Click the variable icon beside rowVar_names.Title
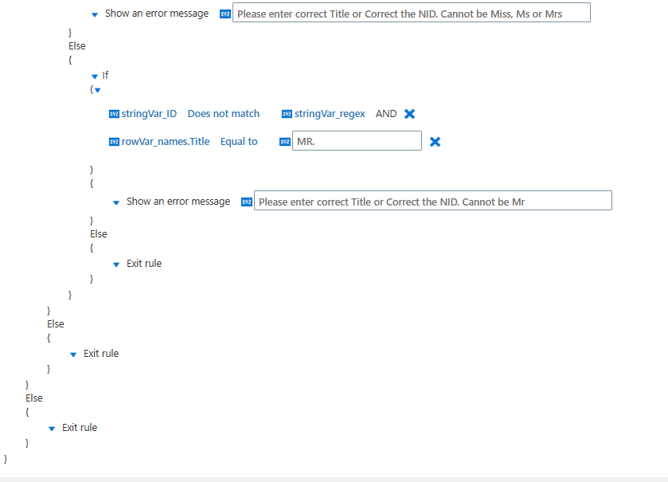The height and width of the screenshot is (482, 668). (114, 142)
